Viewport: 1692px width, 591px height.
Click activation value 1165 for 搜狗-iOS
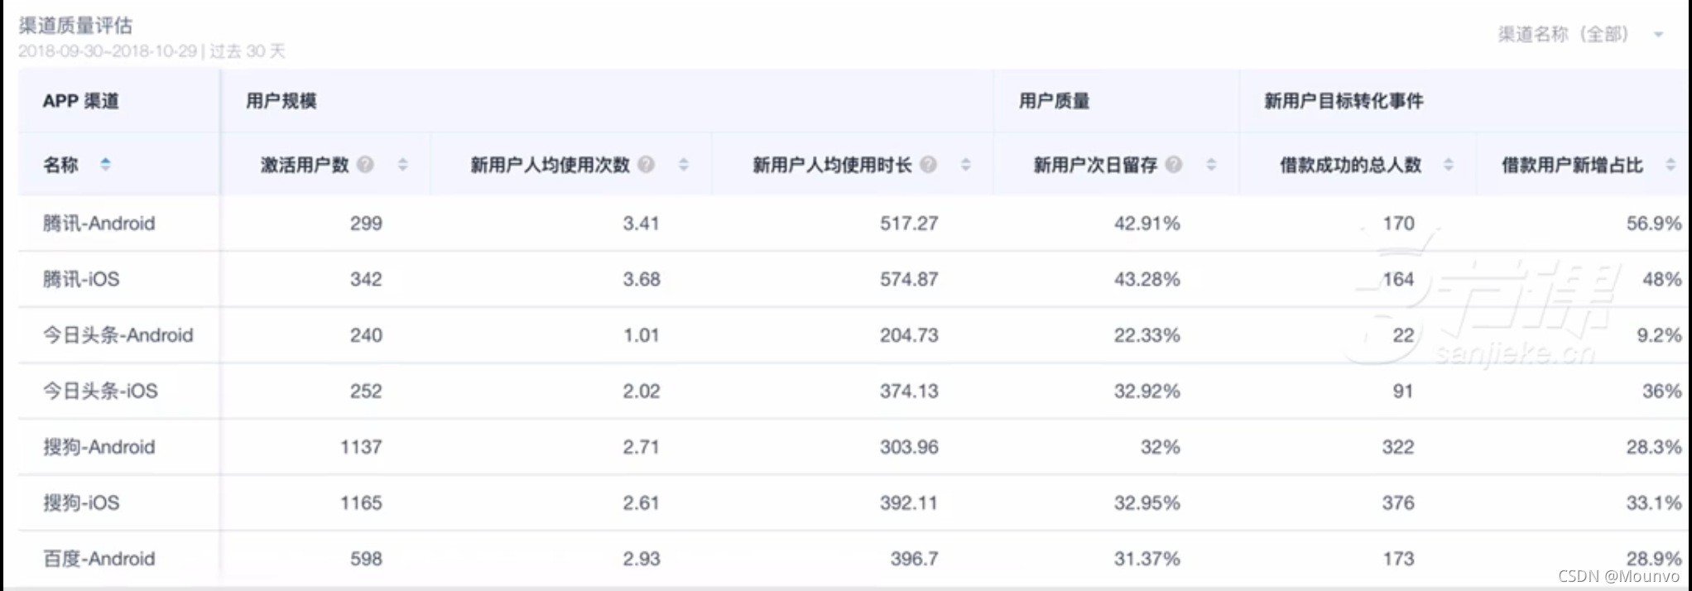[361, 502]
